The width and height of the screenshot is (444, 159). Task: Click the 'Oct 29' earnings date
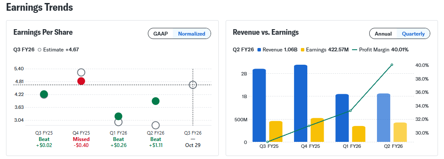point(193,145)
